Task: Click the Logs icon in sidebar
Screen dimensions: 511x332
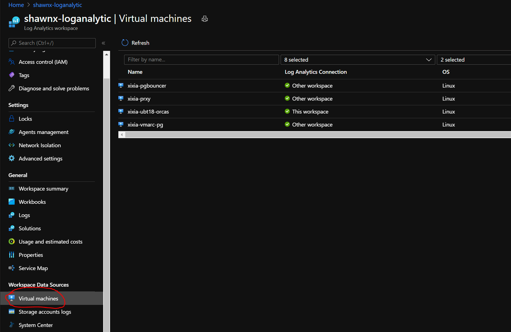Action: 12,215
